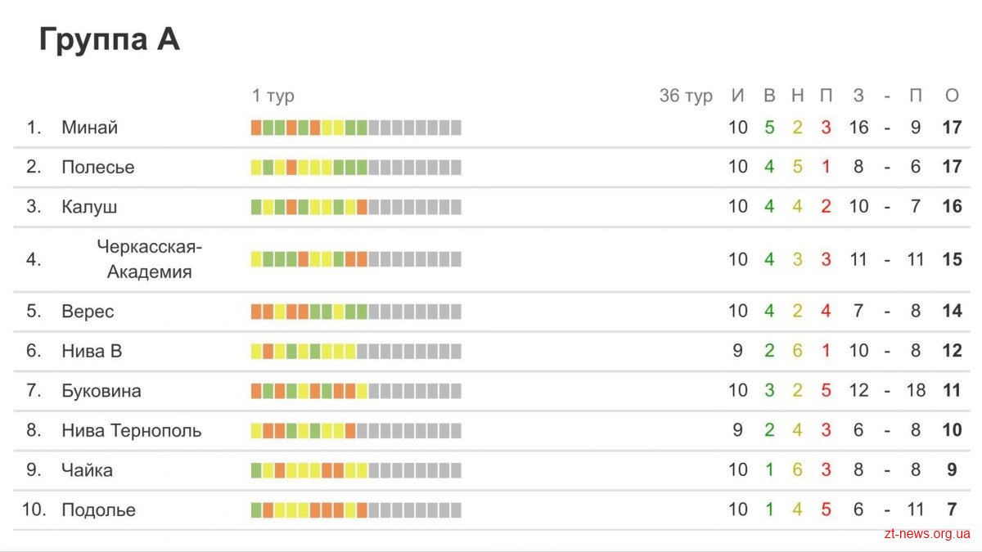Click the first green round square for Подолье
Image resolution: width=982 pixels, height=552 pixels.
click(x=256, y=509)
